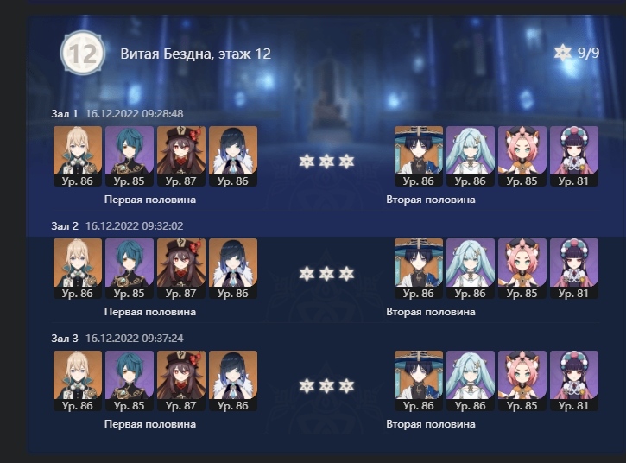Select the light-blue-haired level 86 character in Зал 2
The image size is (626, 463).
[471, 269]
